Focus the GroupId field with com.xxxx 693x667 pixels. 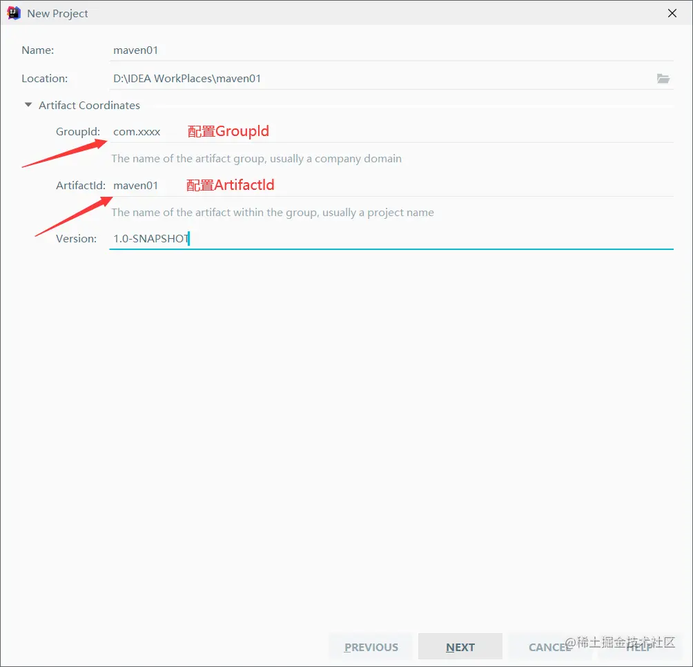click(x=391, y=132)
